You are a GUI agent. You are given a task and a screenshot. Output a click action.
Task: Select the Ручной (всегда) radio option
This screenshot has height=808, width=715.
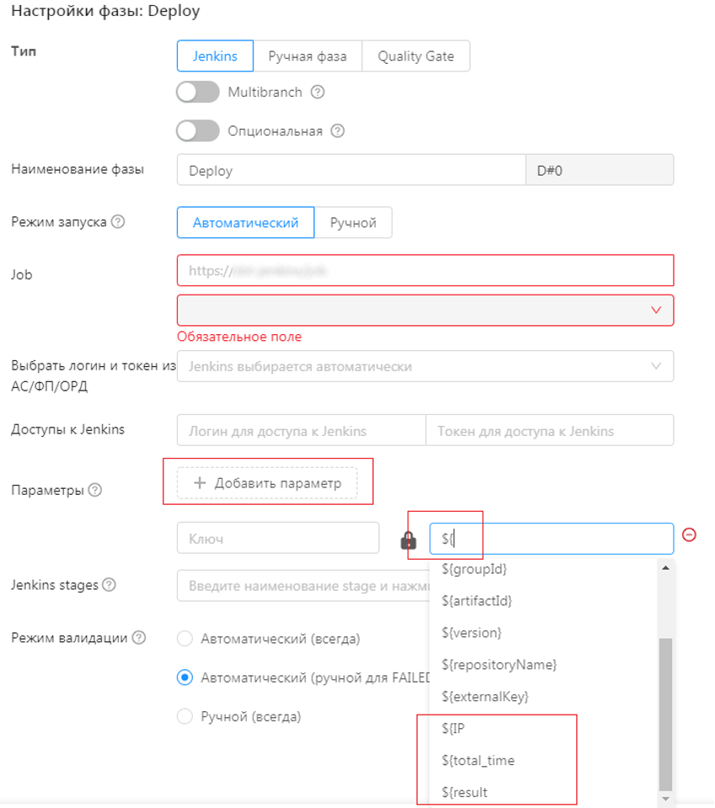185,717
